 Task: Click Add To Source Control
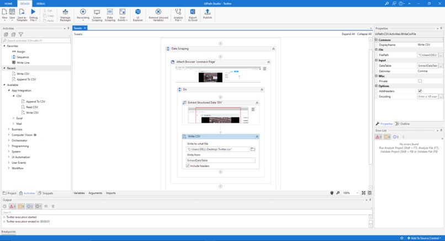point(425,238)
